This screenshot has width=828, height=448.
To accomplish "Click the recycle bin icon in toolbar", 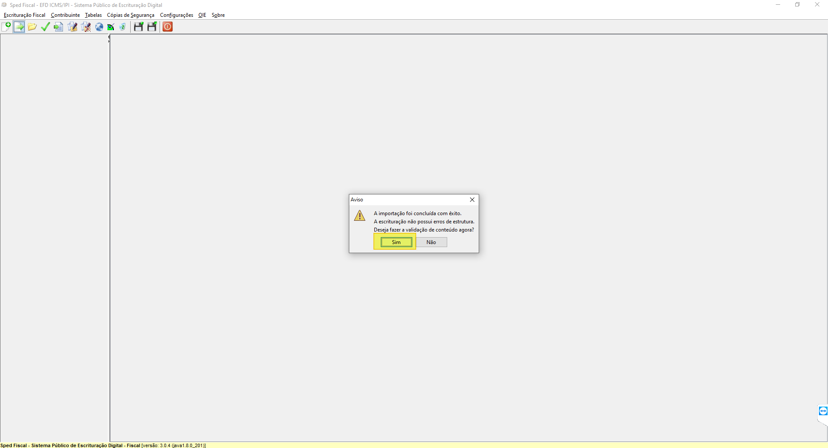I will pos(122,27).
